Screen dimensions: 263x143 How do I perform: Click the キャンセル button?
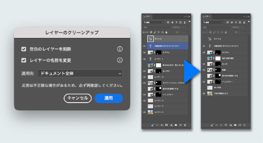[77, 98]
